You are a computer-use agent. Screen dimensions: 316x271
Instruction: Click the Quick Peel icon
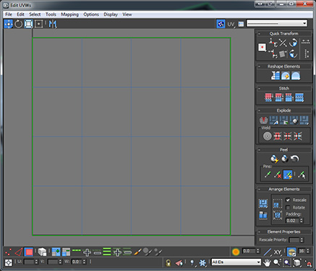[274, 159]
